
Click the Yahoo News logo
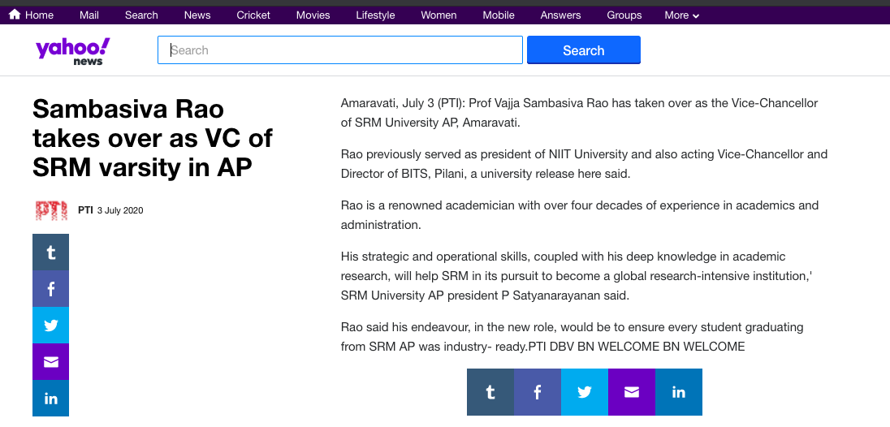click(72, 50)
